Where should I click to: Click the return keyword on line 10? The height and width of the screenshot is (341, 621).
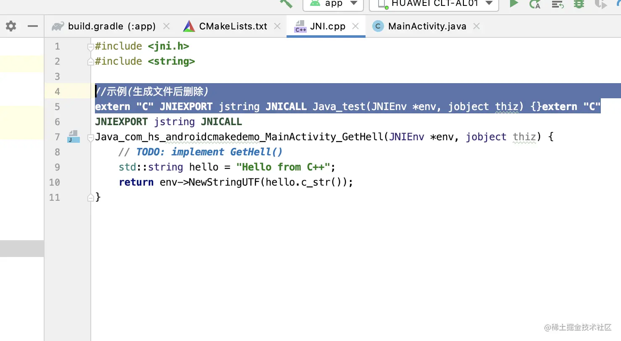(x=136, y=182)
